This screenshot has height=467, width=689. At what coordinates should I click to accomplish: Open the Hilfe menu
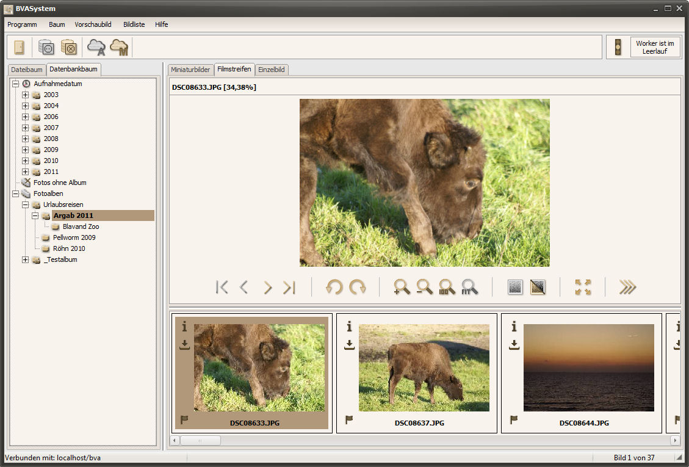pos(161,24)
